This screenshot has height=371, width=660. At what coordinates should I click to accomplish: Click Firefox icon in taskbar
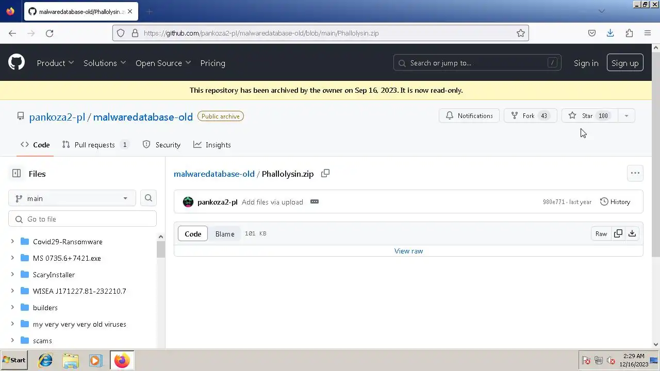pos(122,360)
